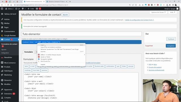Open comments bubble in admin bar
The image size is (181, 102).
click(x=24, y=9)
